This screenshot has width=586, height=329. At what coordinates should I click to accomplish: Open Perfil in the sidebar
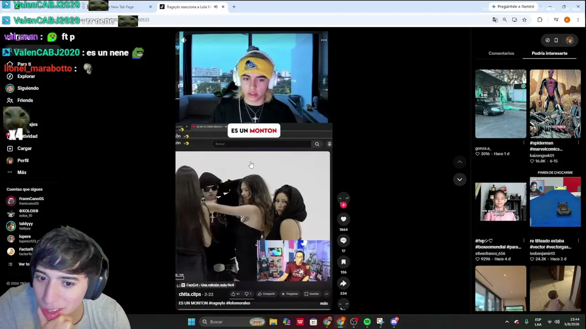(x=18, y=160)
